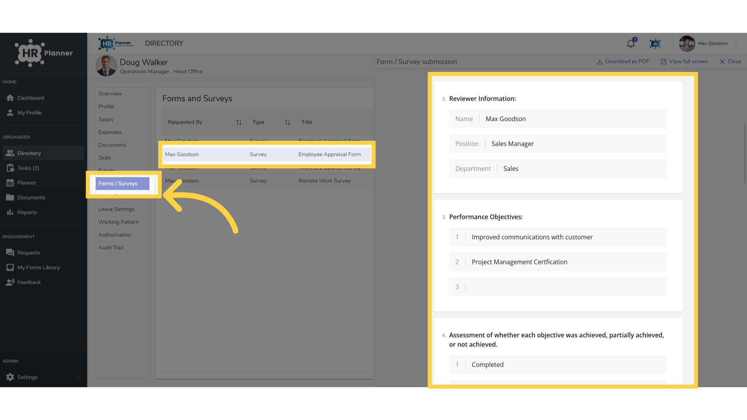Open Skills section in employee menu
Viewport: 747px width, 420px height.
point(105,158)
